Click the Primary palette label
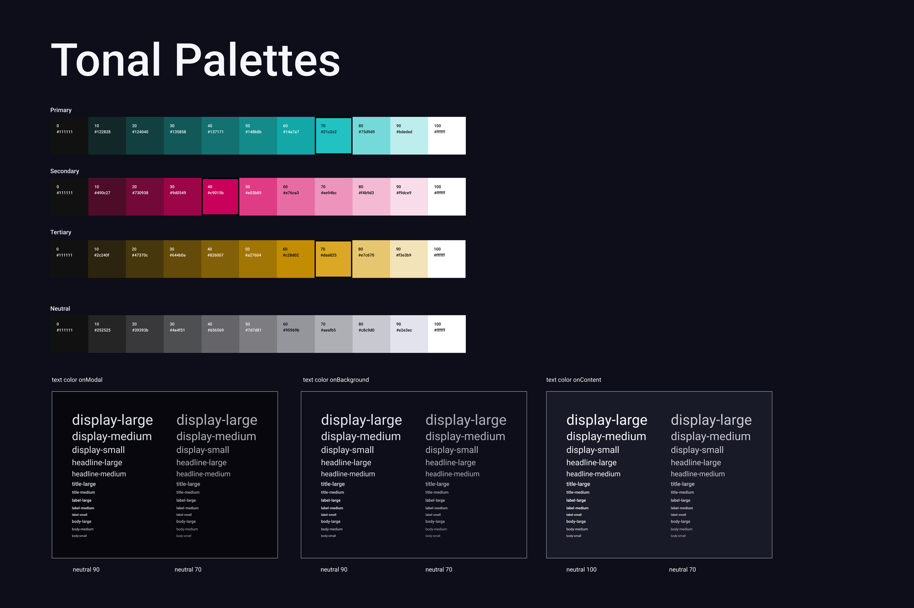Viewport: 914px width, 608px height. pos(61,110)
